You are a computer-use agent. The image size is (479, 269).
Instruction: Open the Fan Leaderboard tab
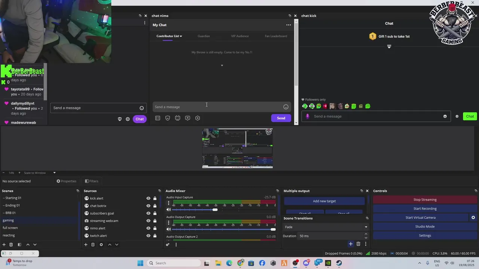276,36
